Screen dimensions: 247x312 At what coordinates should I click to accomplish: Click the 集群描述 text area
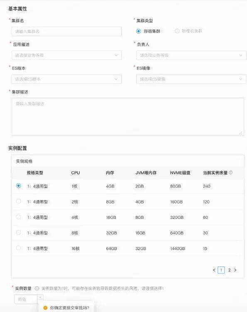click(x=128, y=117)
